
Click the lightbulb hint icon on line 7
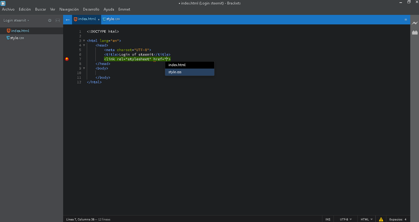pos(67,59)
